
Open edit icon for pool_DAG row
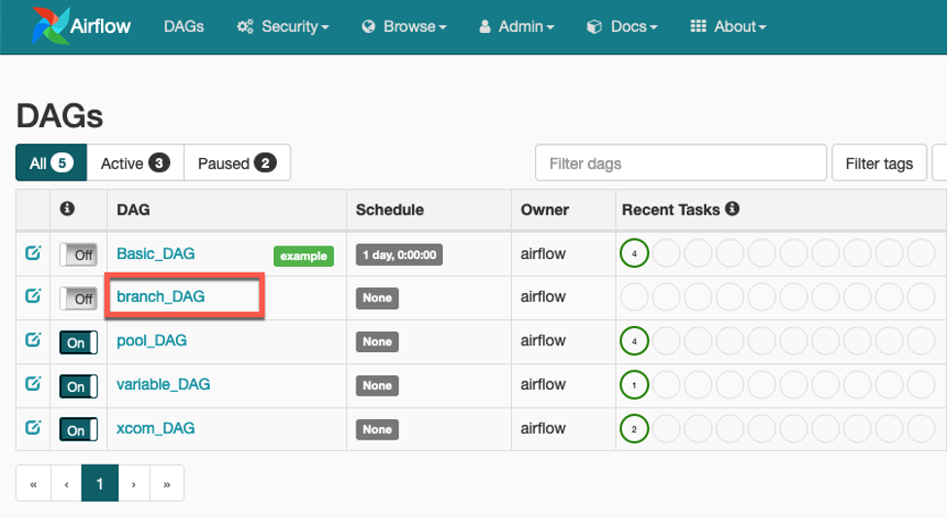click(x=33, y=341)
